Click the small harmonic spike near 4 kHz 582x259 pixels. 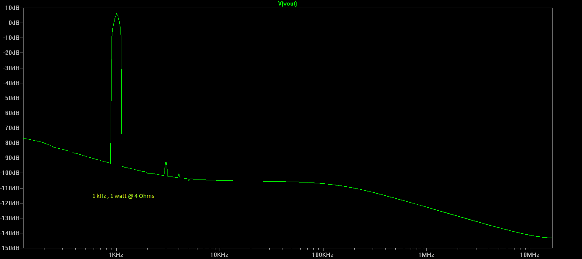tap(179, 174)
